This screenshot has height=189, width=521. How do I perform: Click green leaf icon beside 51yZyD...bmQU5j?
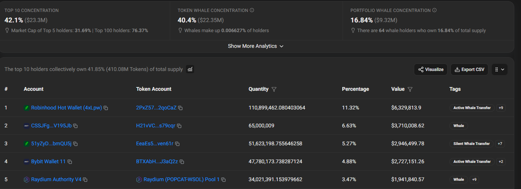27,144
